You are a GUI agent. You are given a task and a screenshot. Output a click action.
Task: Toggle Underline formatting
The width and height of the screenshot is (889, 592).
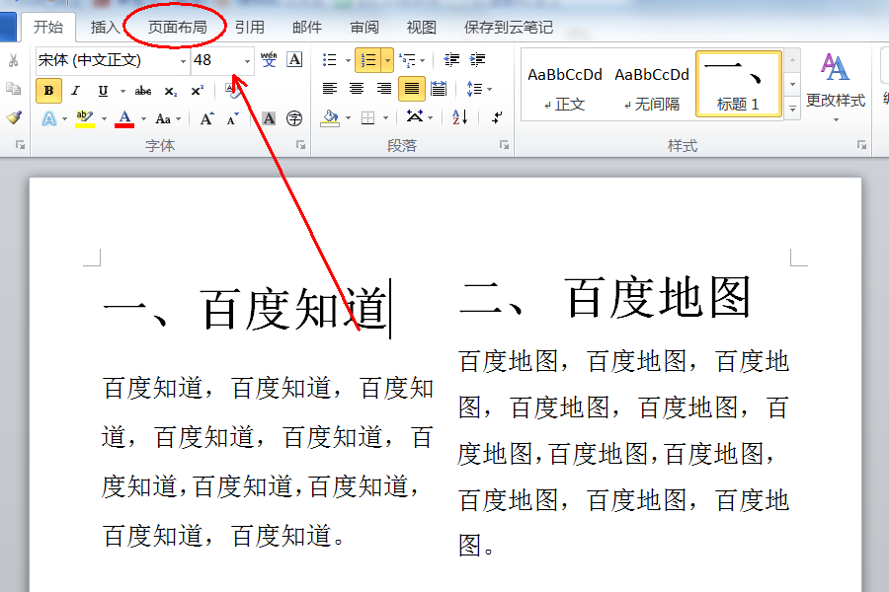103,91
